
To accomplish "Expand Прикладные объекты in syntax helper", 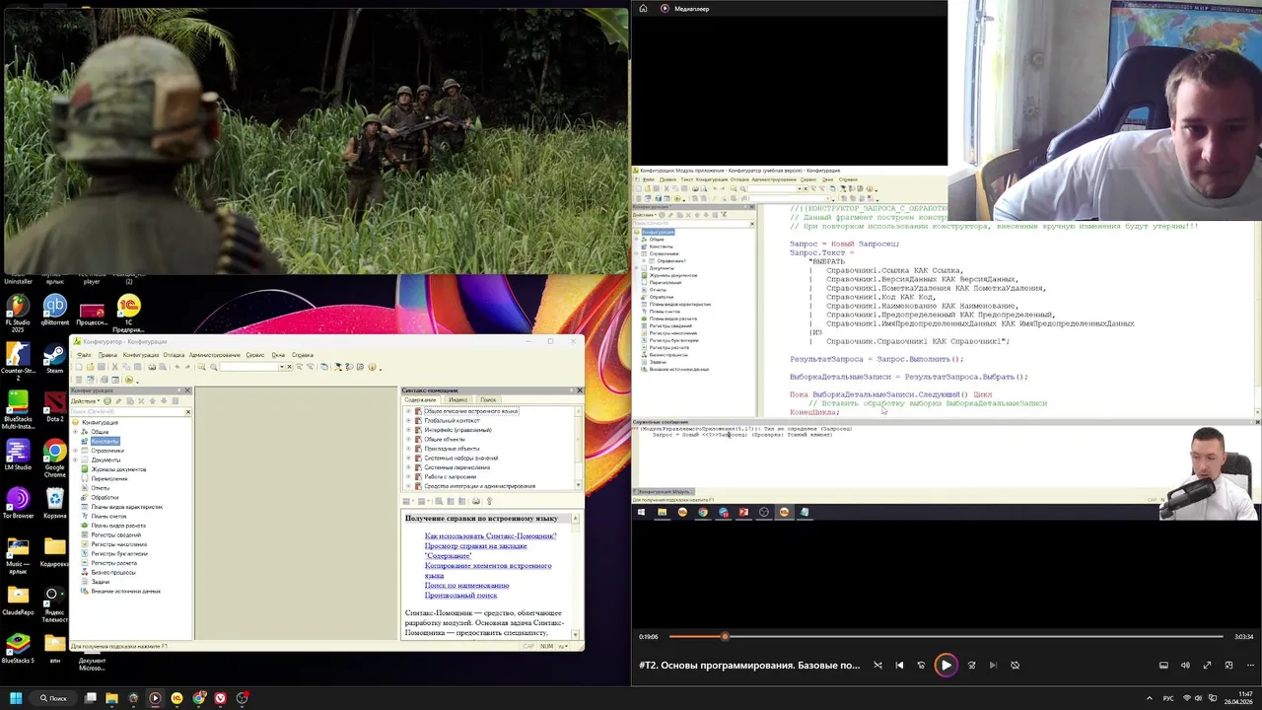I will click(x=408, y=449).
